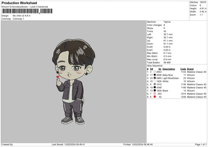This screenshot has width=208, height=147.
Task: Click the Stitches value 18379
Action: click(x=203, y=2)
